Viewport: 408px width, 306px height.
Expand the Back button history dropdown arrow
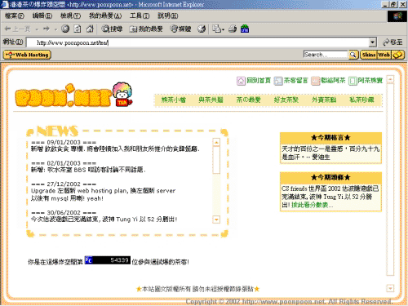[x=37, y=29]
